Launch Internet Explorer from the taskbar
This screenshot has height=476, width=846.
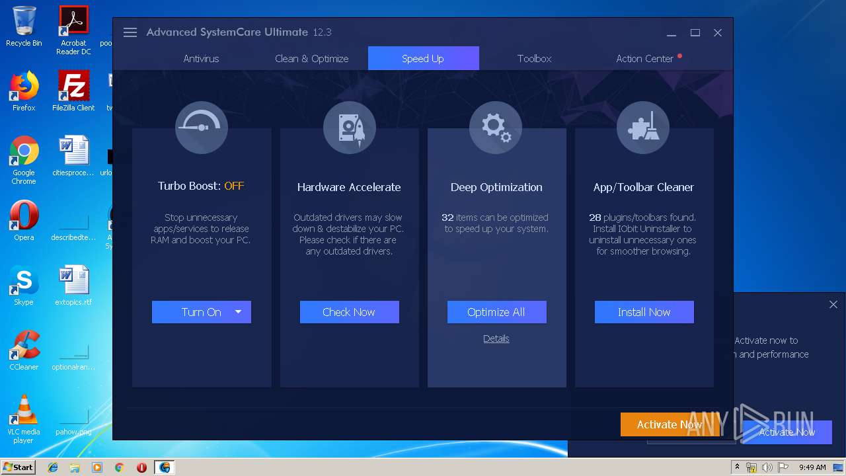tap(53, 467)
